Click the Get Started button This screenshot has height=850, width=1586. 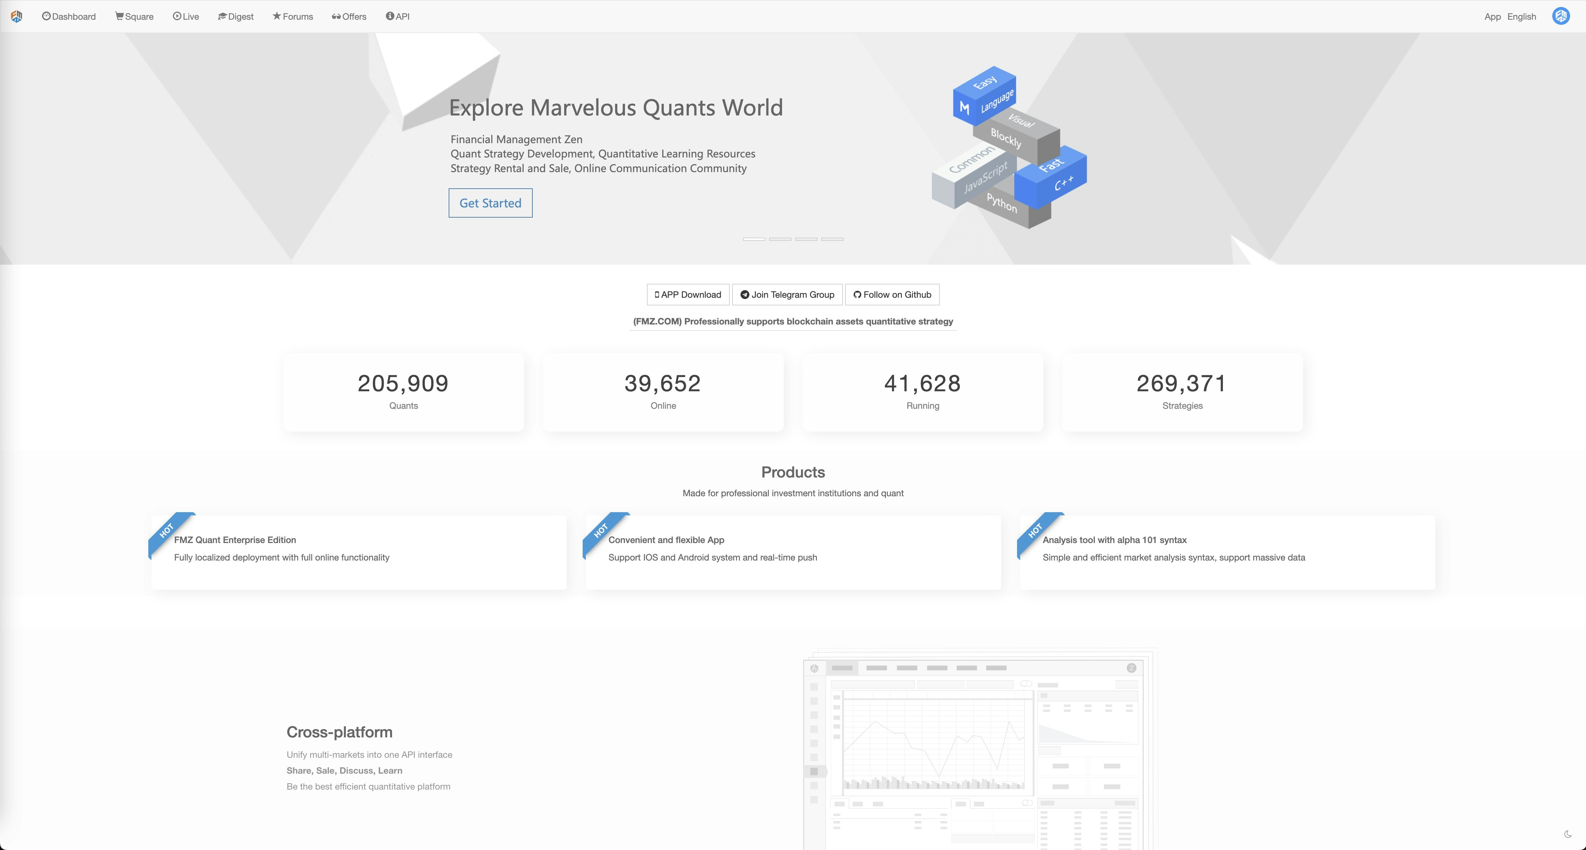click(490, 203)
